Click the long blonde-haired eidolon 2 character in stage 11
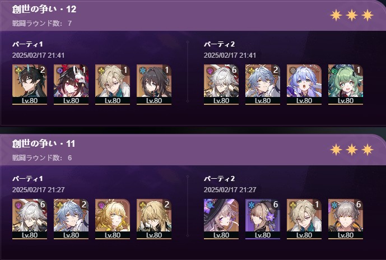This screenshot has height=260, width=386. pyautogui.click(x=154, y=219)
